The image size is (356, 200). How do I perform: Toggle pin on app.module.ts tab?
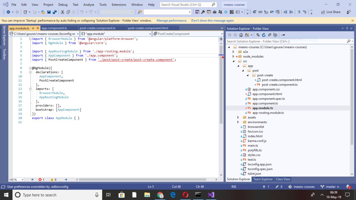click(33, 28)
